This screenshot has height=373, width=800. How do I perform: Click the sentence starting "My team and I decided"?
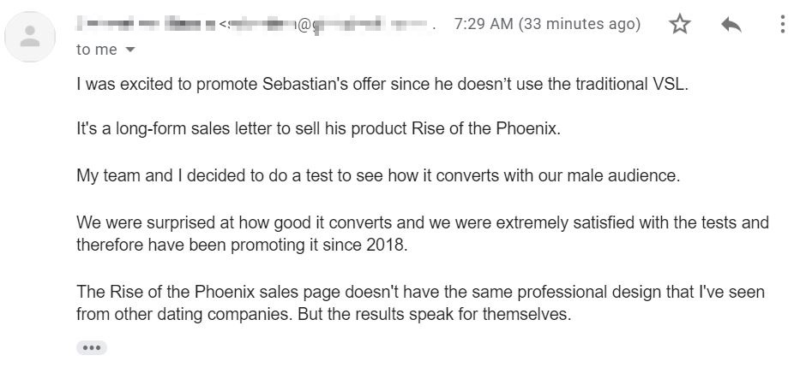pos(377,176)
